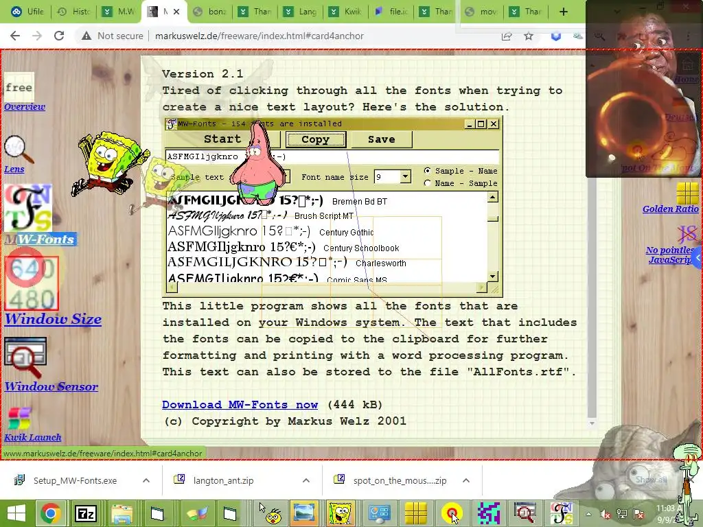This screenshot has height=527, width=703.
Task: Switch to the Lang tab
Action: [301, 12]
